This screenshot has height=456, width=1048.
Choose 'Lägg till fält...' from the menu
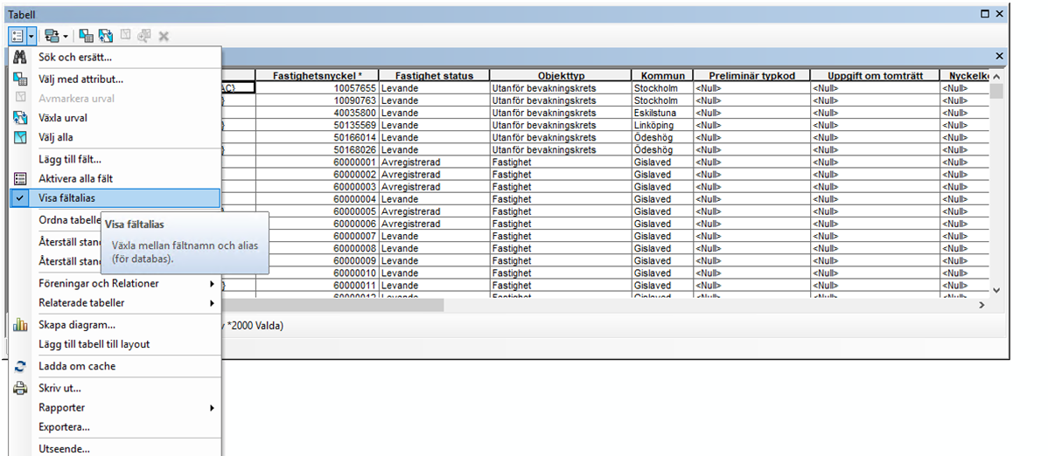[69, 159]
